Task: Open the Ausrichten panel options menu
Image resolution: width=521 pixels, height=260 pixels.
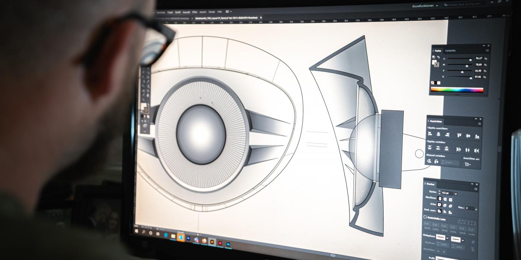Action: pyautogui.click(x=479, y=124)
